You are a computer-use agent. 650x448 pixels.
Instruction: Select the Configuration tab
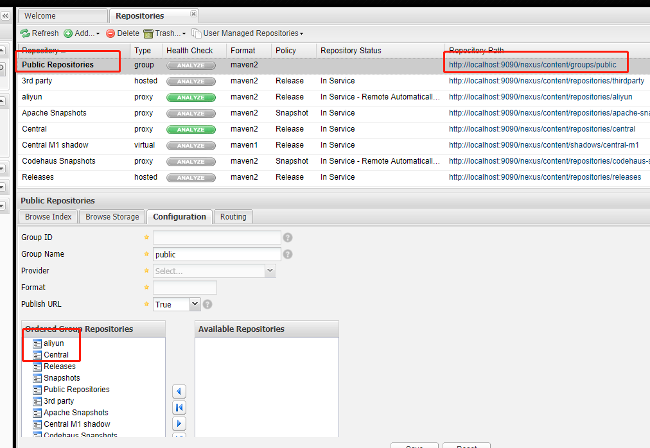(x=179, y=217)
